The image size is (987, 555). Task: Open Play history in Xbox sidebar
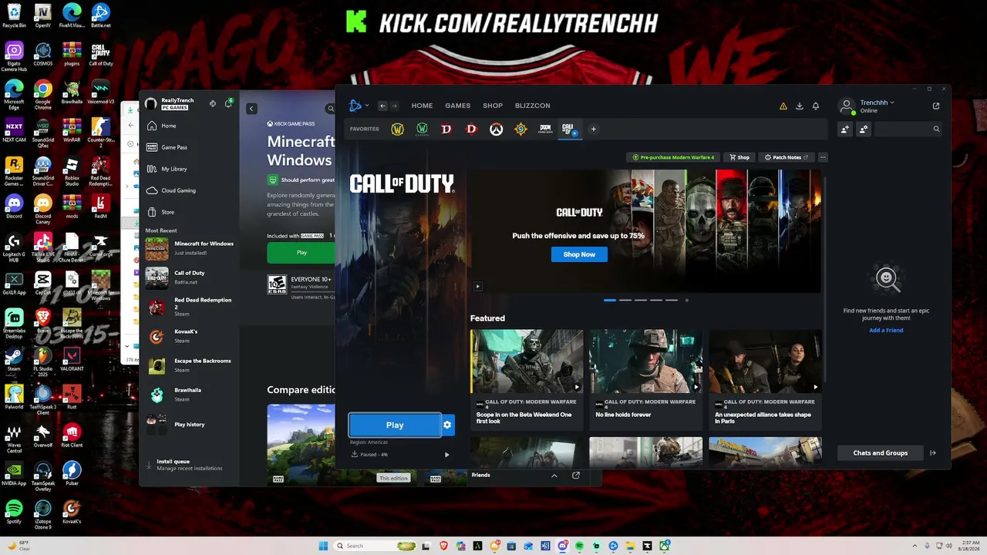(x=189, y=424)
